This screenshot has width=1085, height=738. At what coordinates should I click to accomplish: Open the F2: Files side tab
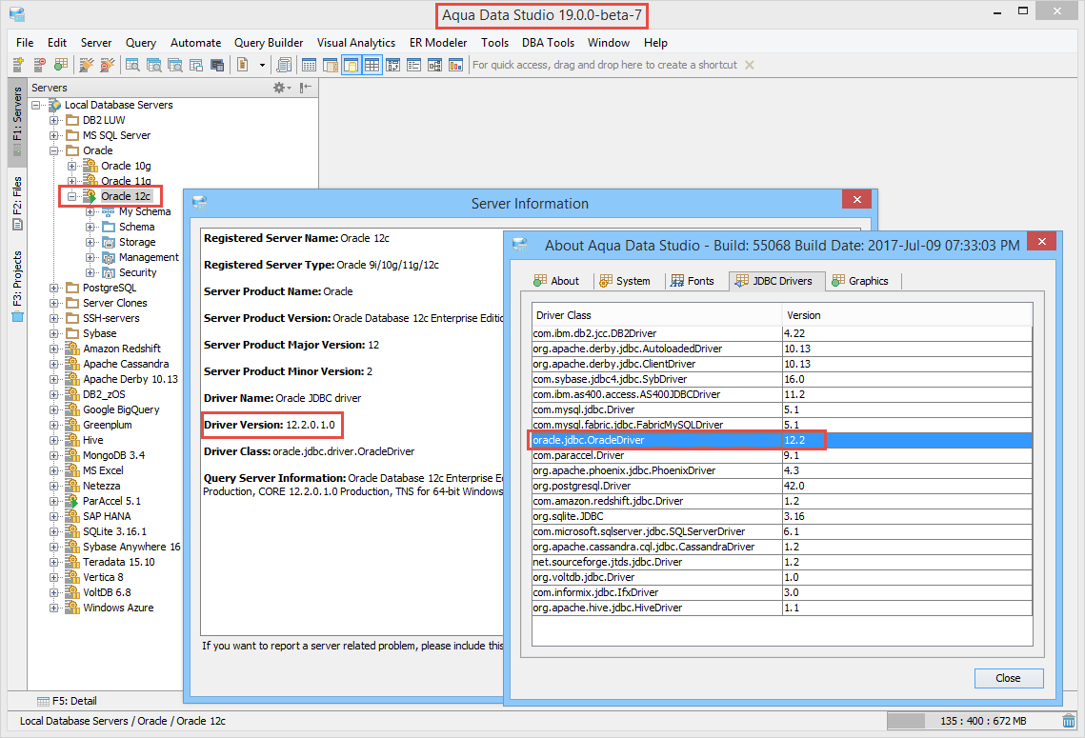[x=17, y=204]
